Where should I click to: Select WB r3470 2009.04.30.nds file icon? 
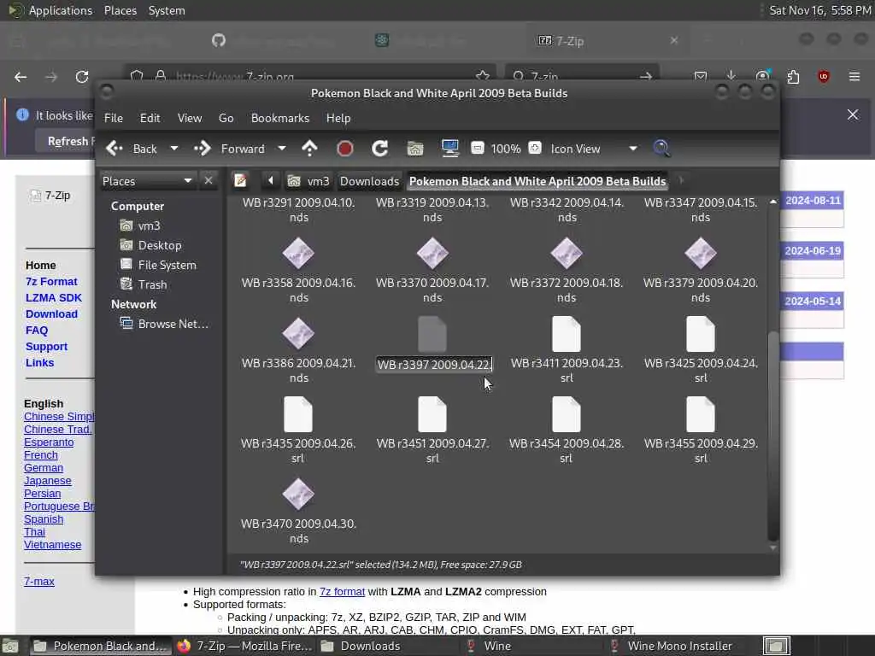pyautogui.click(x=298, y=495)
